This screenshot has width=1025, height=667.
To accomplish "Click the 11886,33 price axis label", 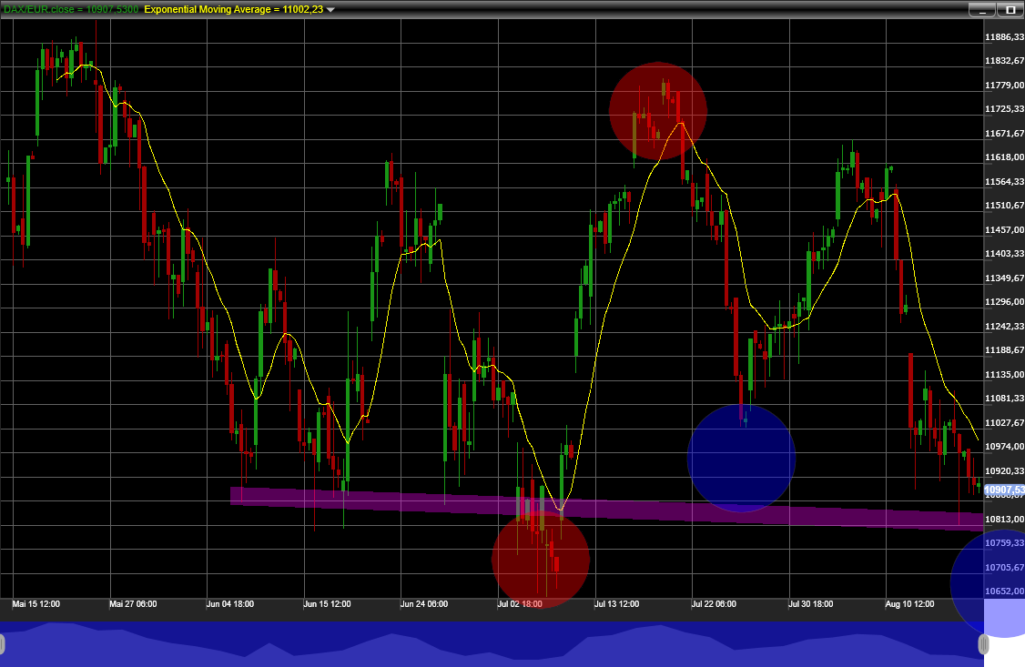I will point(1004,36).
